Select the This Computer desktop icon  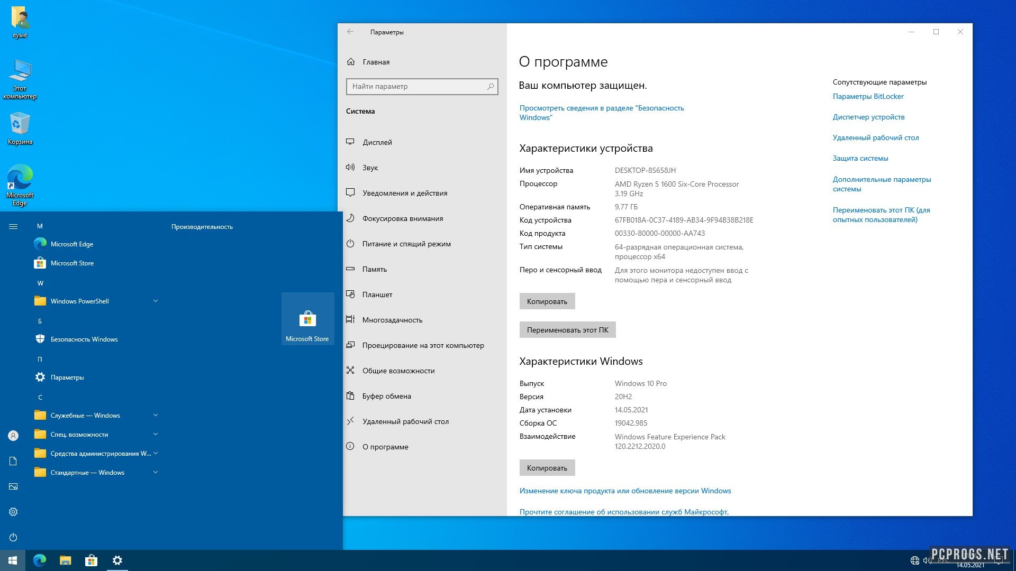tap(20, 79)
